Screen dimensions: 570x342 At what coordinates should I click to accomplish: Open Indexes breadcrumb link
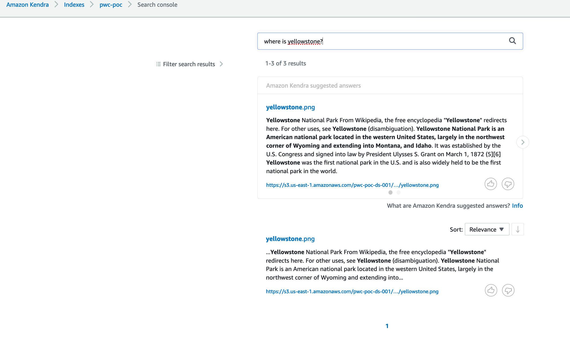pos(74,5)
